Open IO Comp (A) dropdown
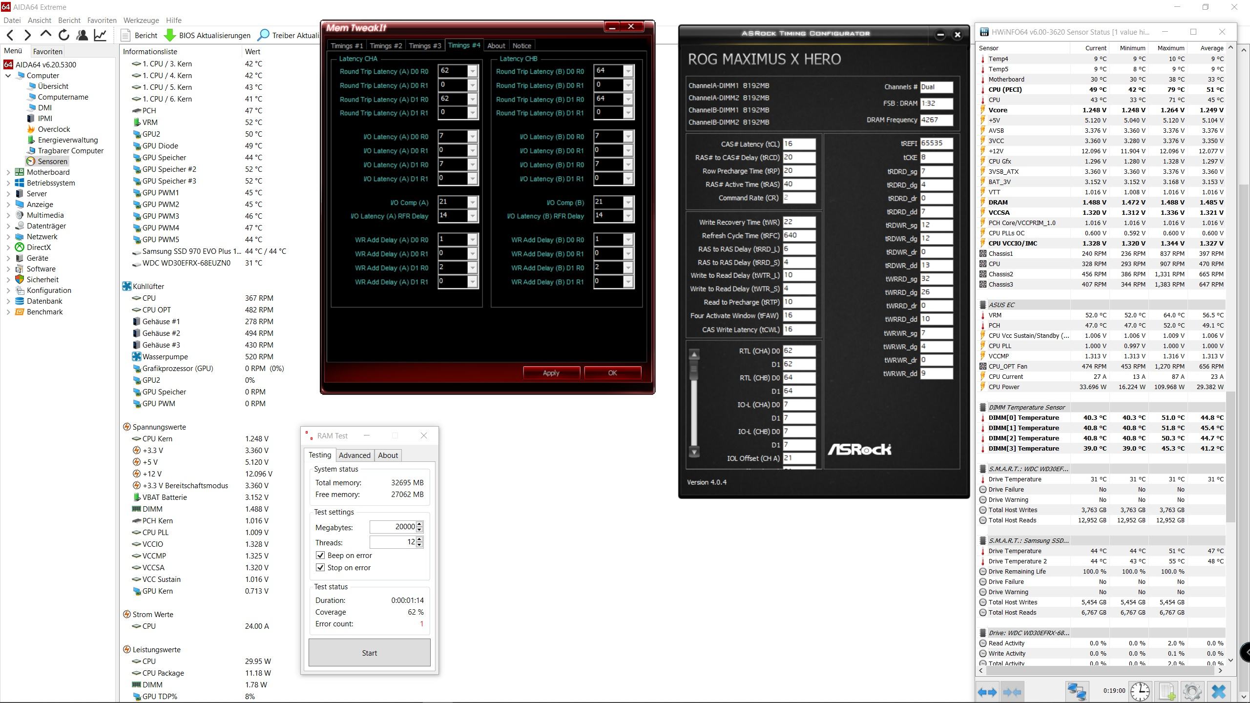Image resolution: width=1250 pixels, height=703 pixels. pyautogui.click(x=472, y=202)
